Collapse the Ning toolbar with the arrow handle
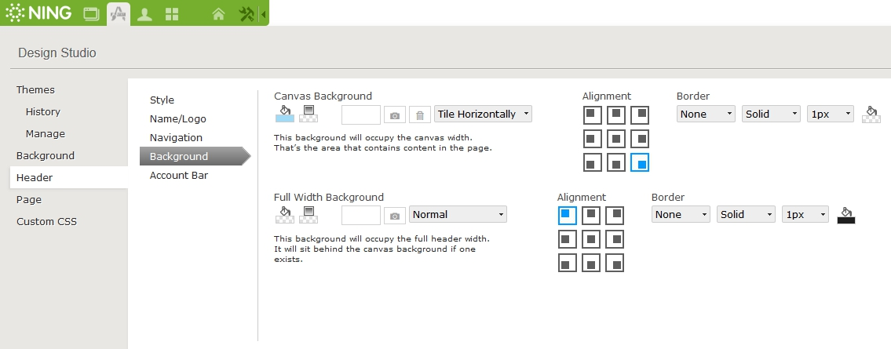 [x=263, y=14]
